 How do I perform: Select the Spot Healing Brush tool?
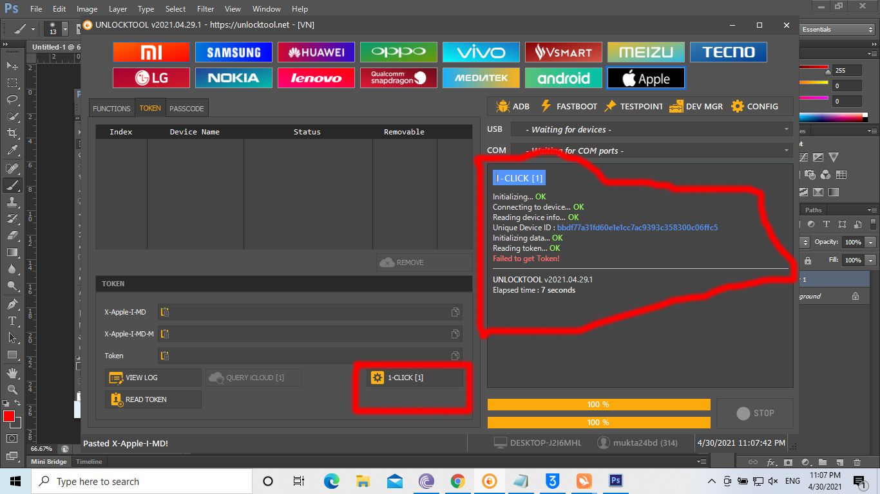point(12,169)
